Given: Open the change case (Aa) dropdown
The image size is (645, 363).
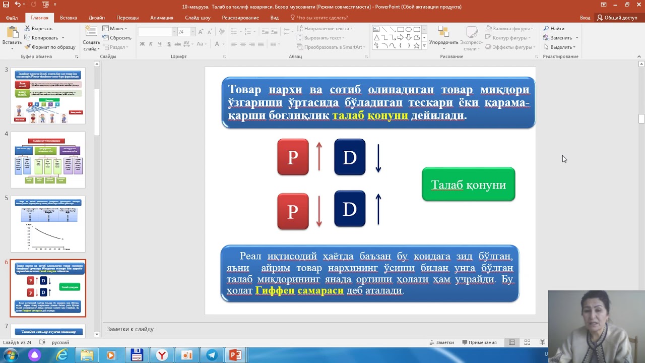Looking at the screenshot, I should [202, 44].
